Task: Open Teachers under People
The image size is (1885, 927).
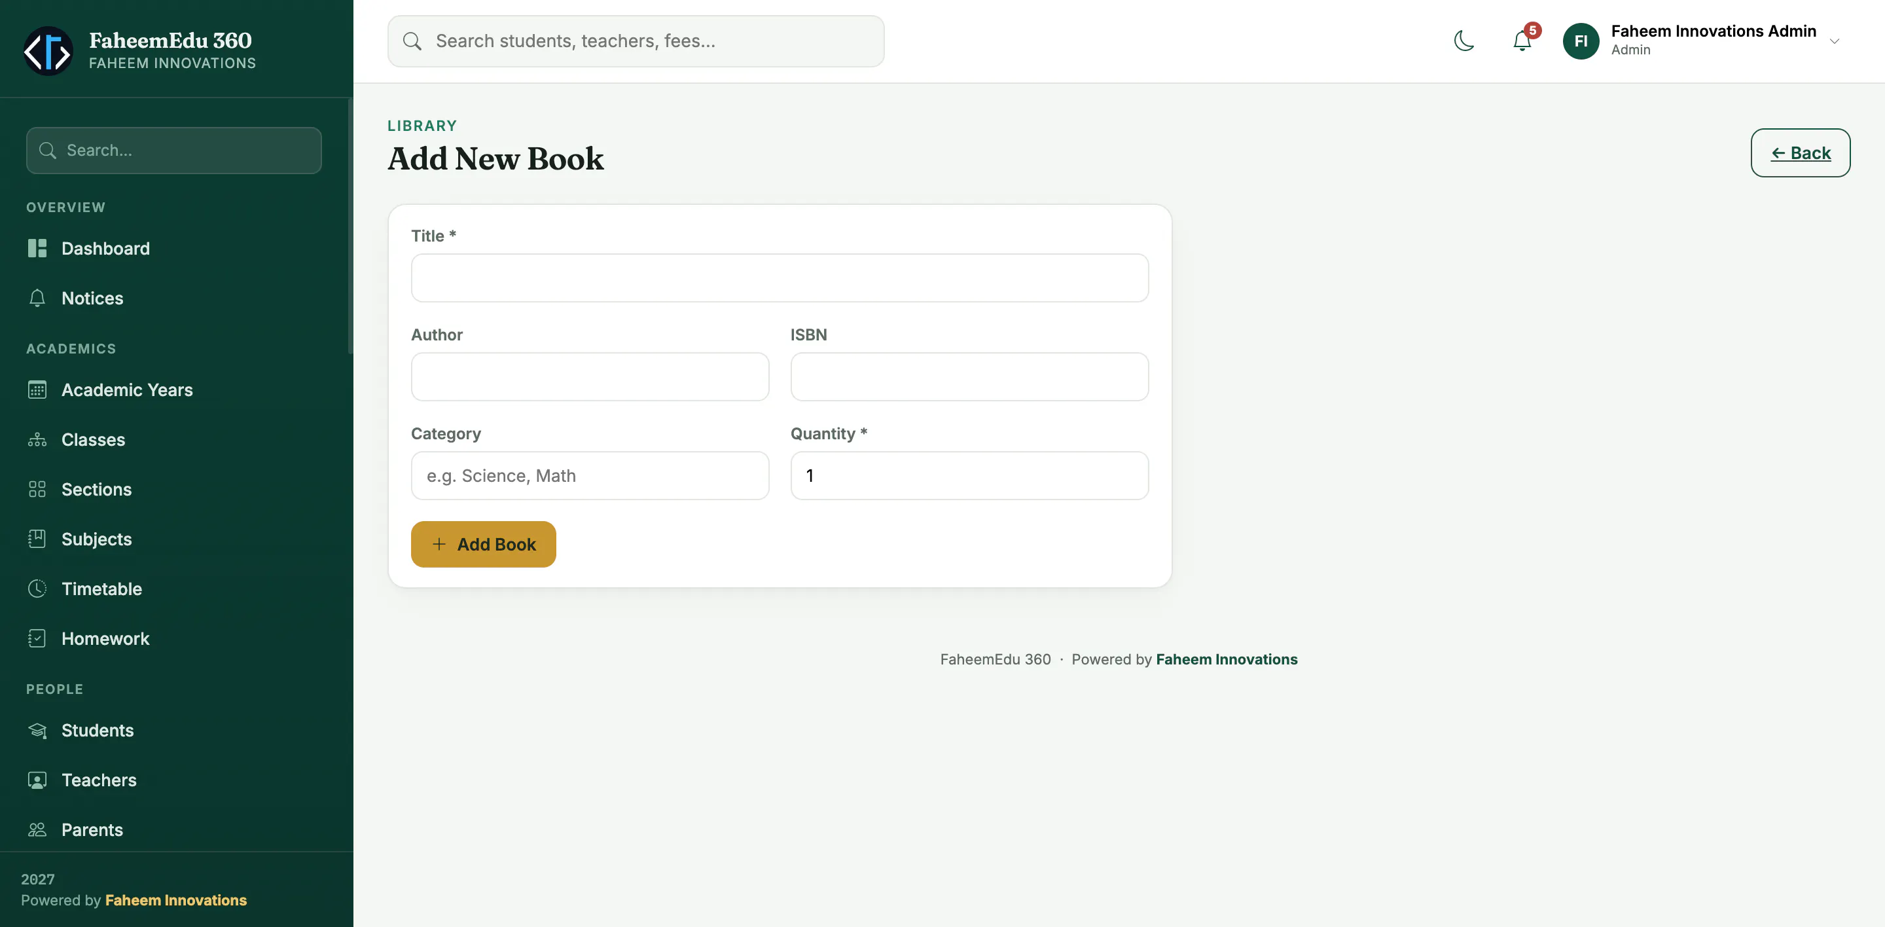Action: coord(174,780)
